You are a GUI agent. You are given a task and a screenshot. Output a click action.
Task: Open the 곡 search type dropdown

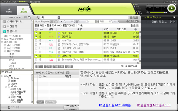tap(59, 18)
